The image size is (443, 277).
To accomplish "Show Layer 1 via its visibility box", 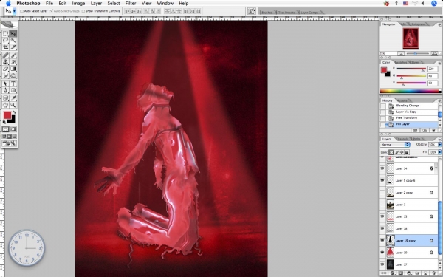I will pos(382,205).
